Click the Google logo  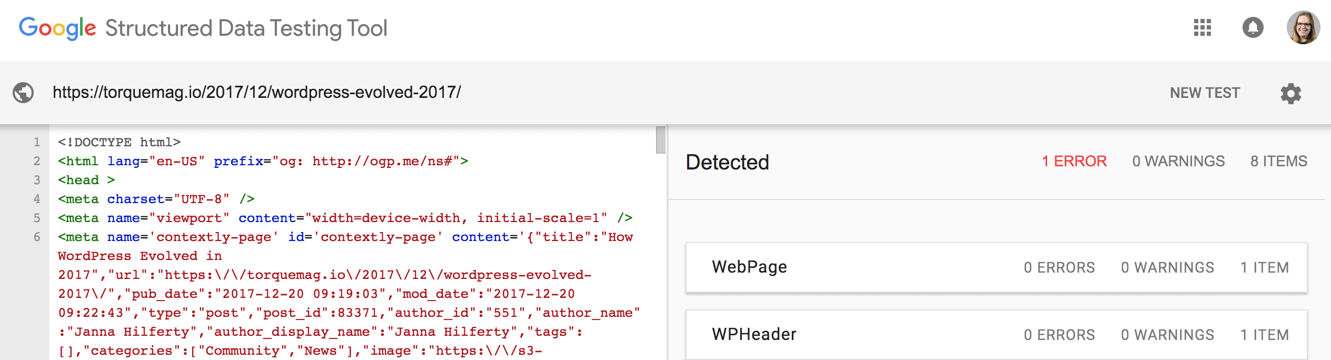coord(57,28)
